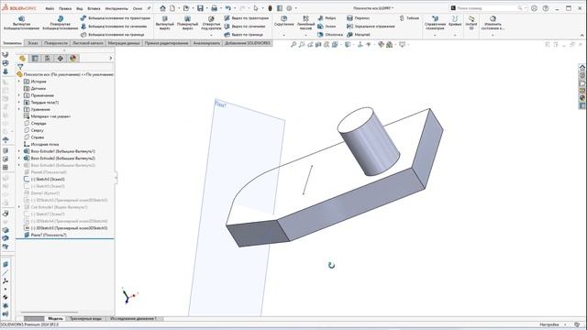The height and width of the screenshot is (330, 587).
Task: Select Swept Cut (Вырез по траектории)
Action: click(x=247, y=18)
